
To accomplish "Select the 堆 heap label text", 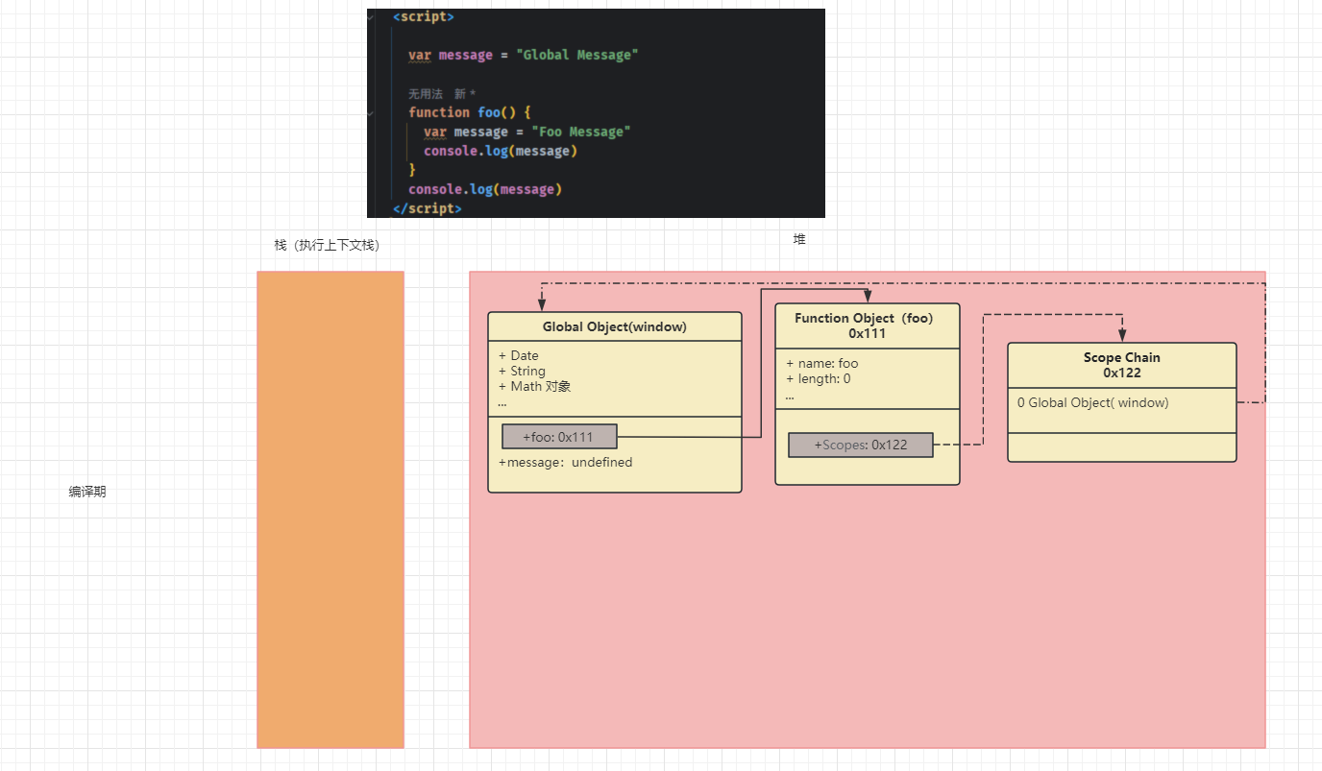I will click(x=799, y=240).
